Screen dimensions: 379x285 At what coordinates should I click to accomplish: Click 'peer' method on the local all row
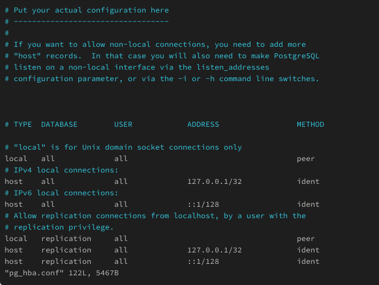(x=306, y=159)
